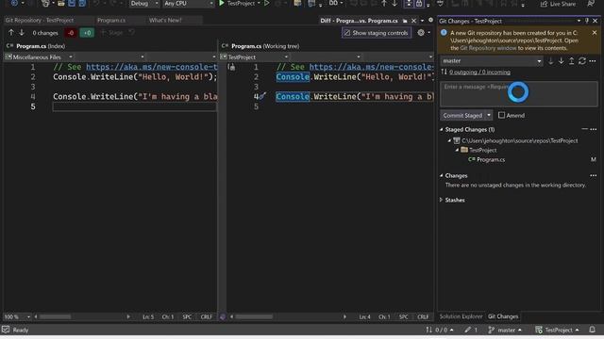The height and width of the screenshot is (339, 604).
Task: Open Any CPU platform dropdown
Action: (x=189, y=4)
